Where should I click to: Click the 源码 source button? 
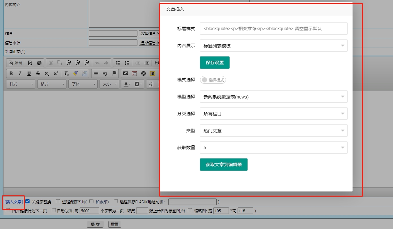tap(15, 63)
